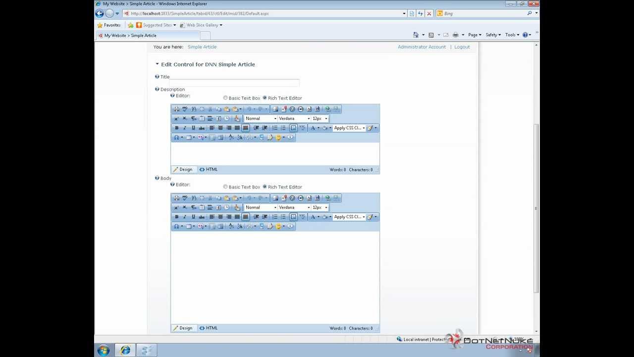
Task: Center align text in Description editor
Action: click(220, 128)
